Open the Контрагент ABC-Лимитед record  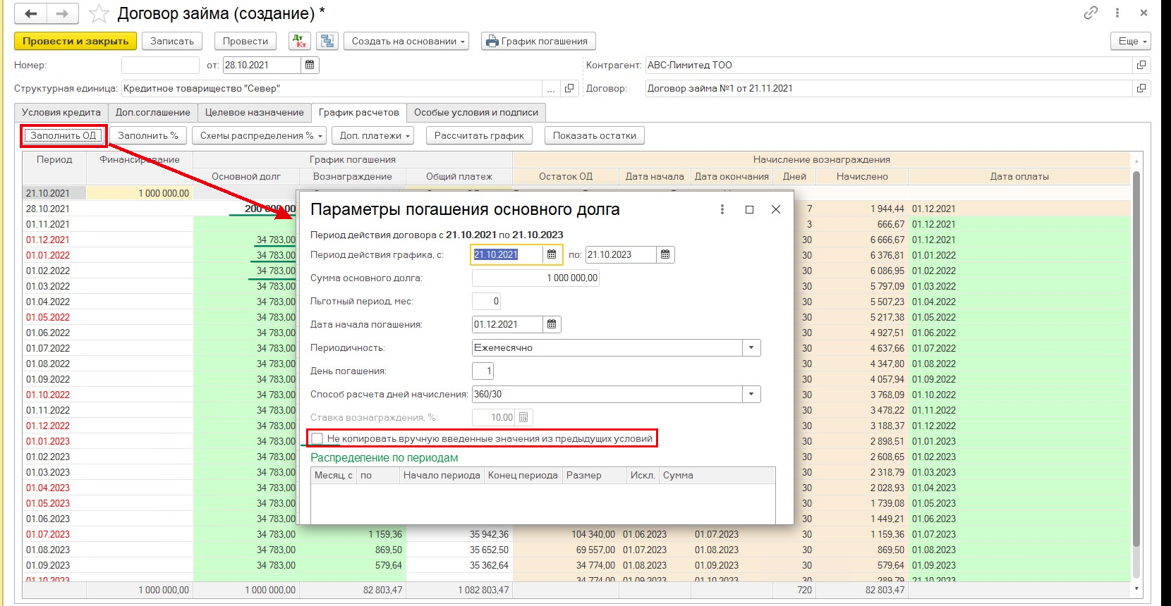(x=1141, y=65)
